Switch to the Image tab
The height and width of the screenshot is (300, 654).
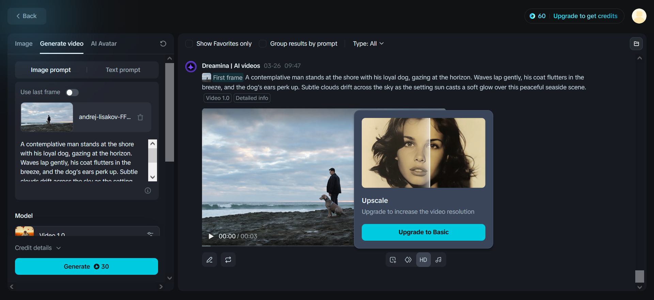coord(24,44)
